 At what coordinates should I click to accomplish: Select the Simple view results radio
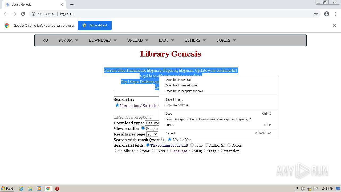click(143, 128)
